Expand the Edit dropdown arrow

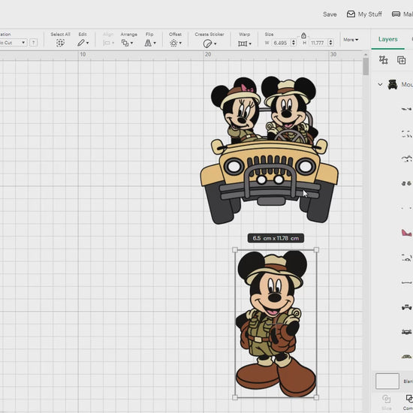[87, 43]
